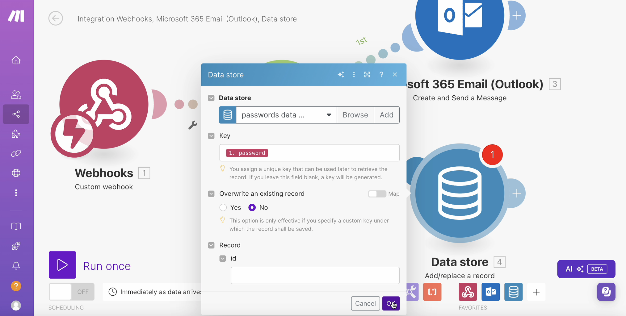626x316 pixels.
Task: Toggle the Map switch for overwrite option
Action: [377, 194]
